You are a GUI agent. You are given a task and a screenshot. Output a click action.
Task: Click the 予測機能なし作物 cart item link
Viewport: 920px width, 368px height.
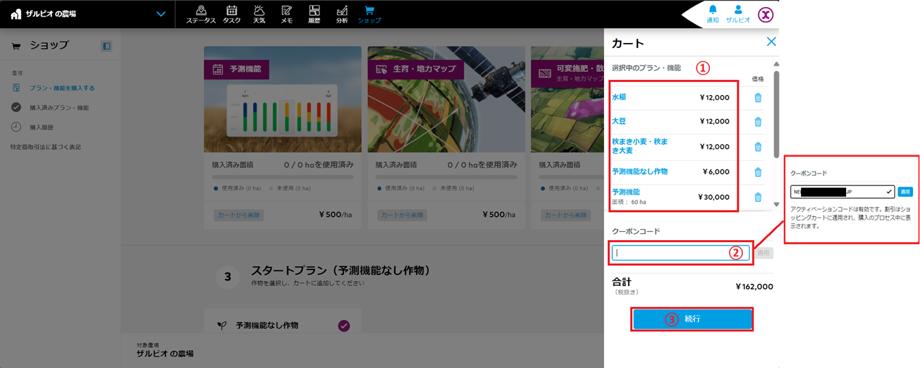(640, 172)
